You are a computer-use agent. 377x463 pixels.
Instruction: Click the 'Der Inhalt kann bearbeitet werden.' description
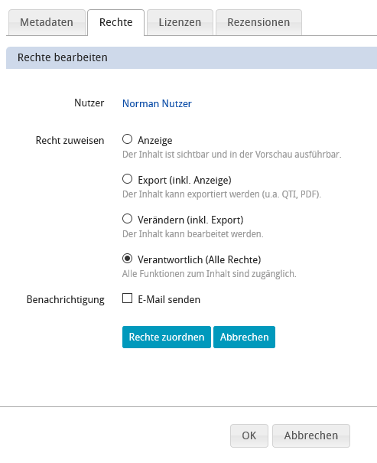[x=193, y=234]
